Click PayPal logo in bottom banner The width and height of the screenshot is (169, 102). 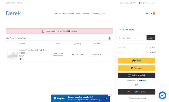tap(59, 98)
